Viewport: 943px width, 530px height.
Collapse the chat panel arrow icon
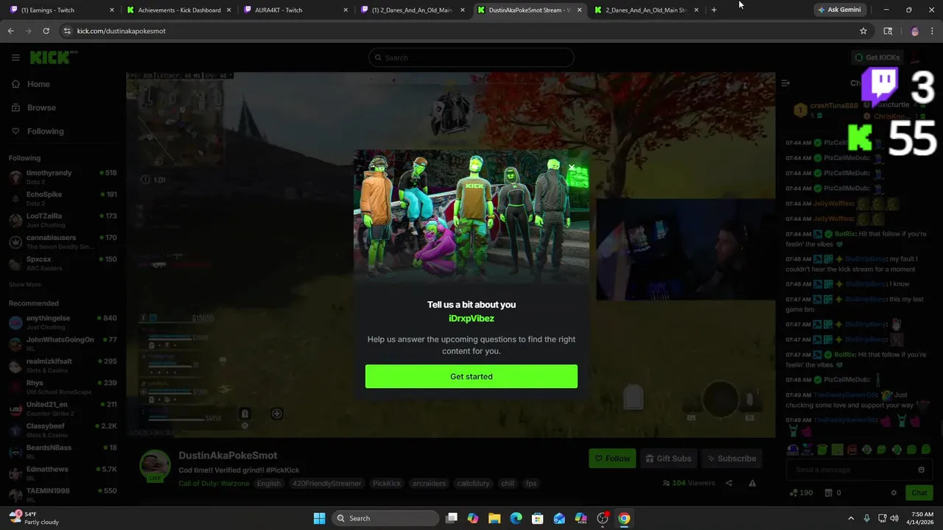tap(785, 83)
